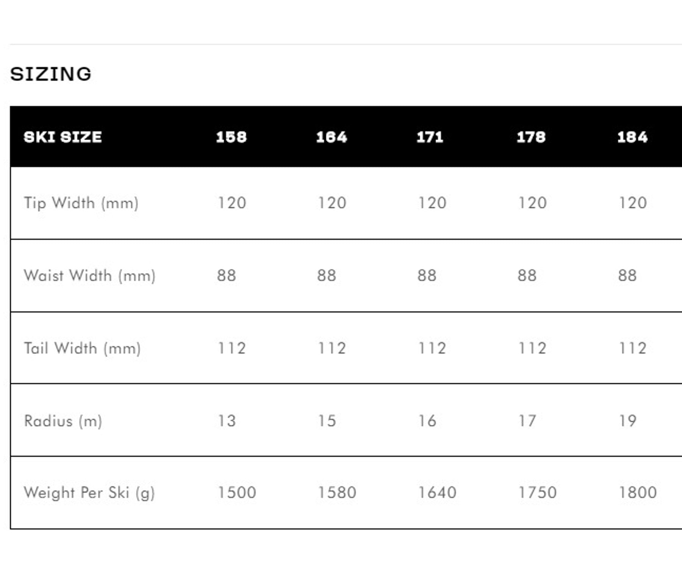This screenshot has width=682, height=568.
Task: Click the 17 radius value for 178
Action: (527, 421)
